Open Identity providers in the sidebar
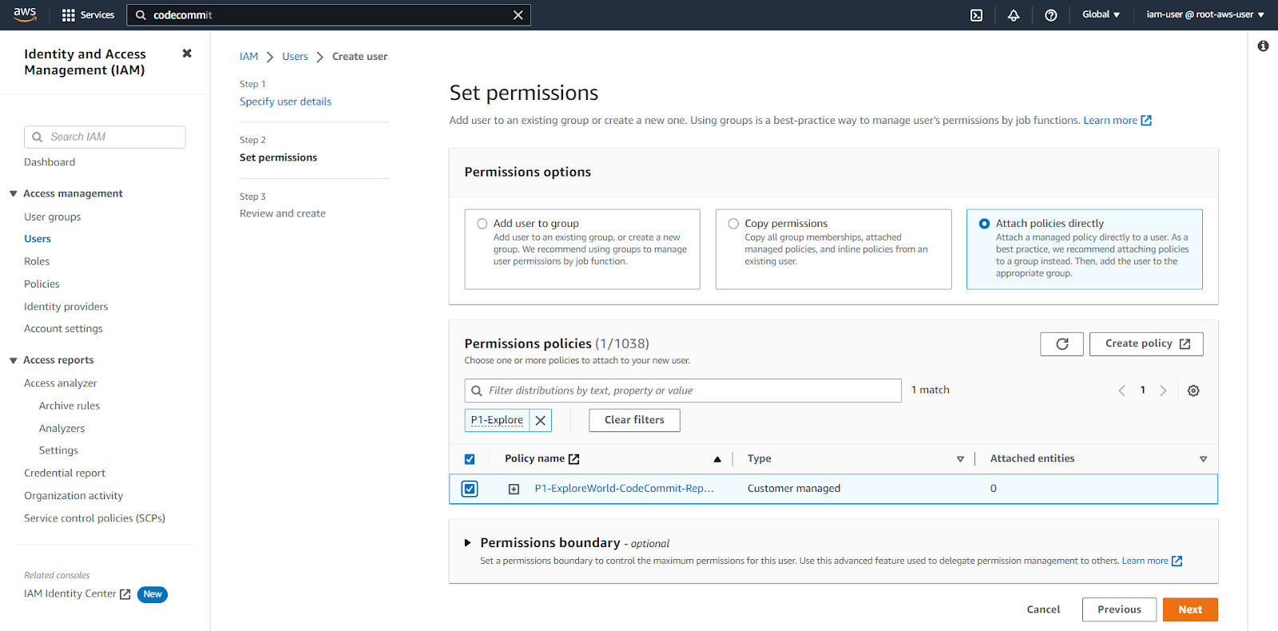Image resolution: width=1278 pixels, height=631 pixels. coord(65,307)
